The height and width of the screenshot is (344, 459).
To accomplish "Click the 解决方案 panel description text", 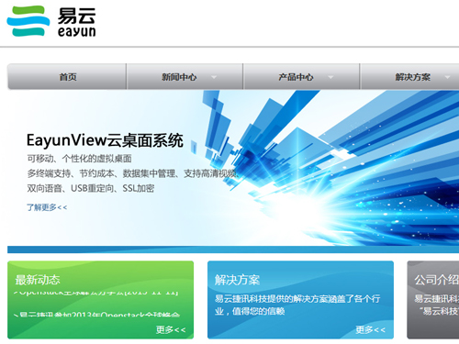I will [297, 305].
